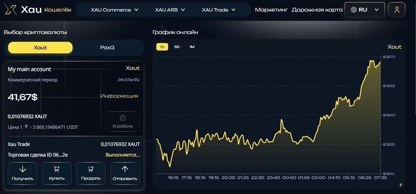Click the $3840 axis label

[389, 115]
